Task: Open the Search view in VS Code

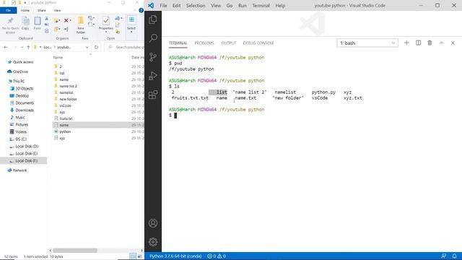Action: click(x=153, y=38)
